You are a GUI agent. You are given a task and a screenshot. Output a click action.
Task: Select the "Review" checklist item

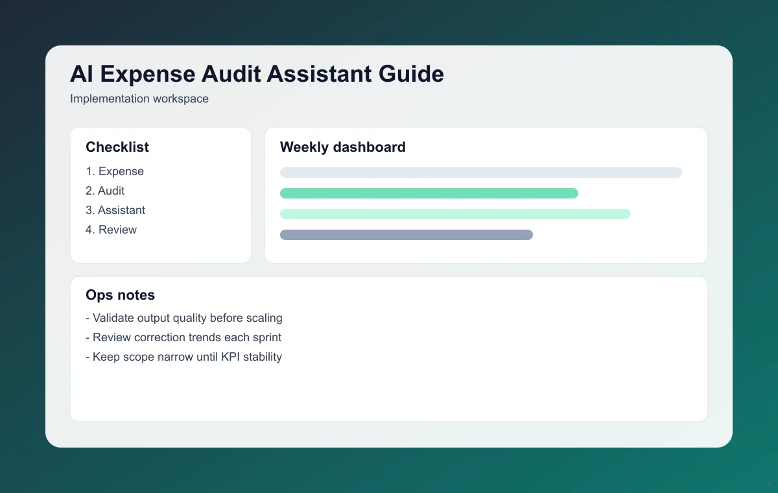coord(111,230)
